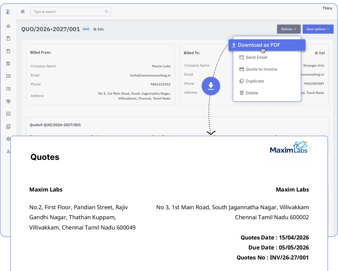Screen dimensions: 338x271
Task: Click the 'Quote# QUO/2026-2027/001' heading
Action: (55, 125)
